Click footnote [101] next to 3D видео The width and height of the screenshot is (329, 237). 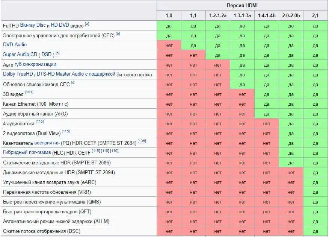29,92
